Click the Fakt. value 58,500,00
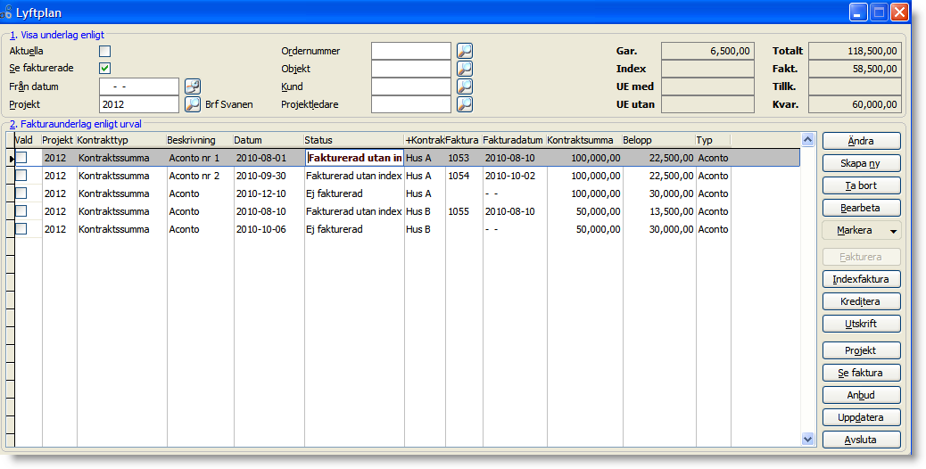Viewport: 926px width, 469px height. [x=856, y=69]
